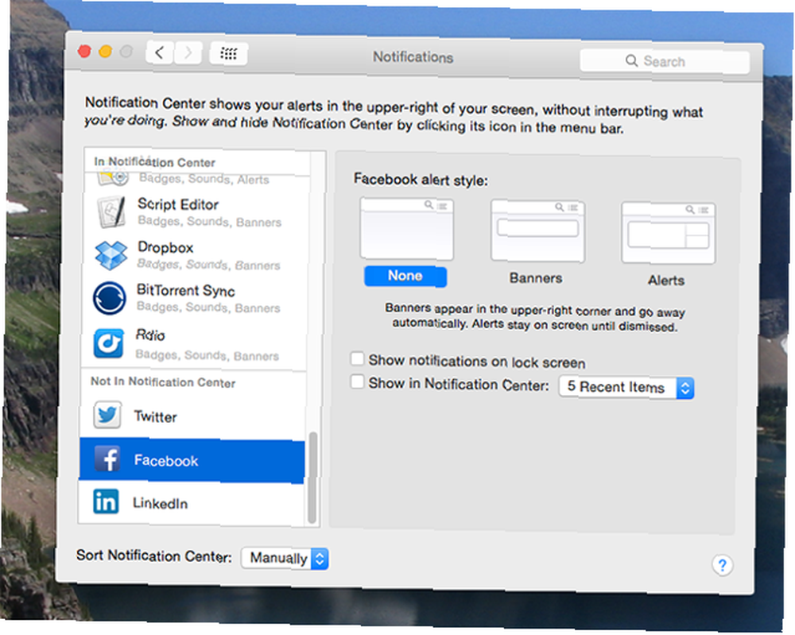Select the None alert style button

click(x=405, y=277)
